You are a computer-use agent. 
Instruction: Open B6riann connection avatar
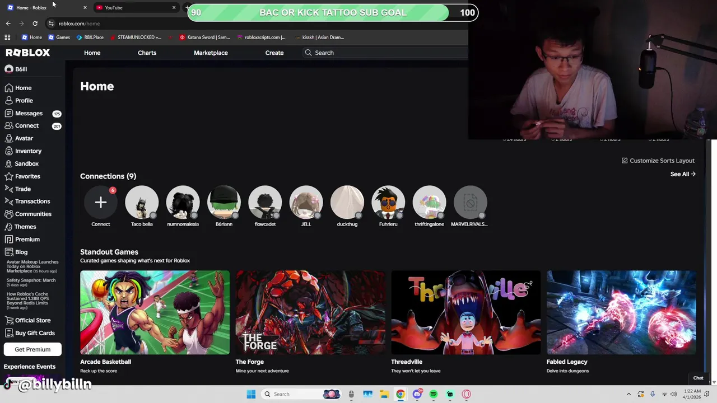click(224, 202)
